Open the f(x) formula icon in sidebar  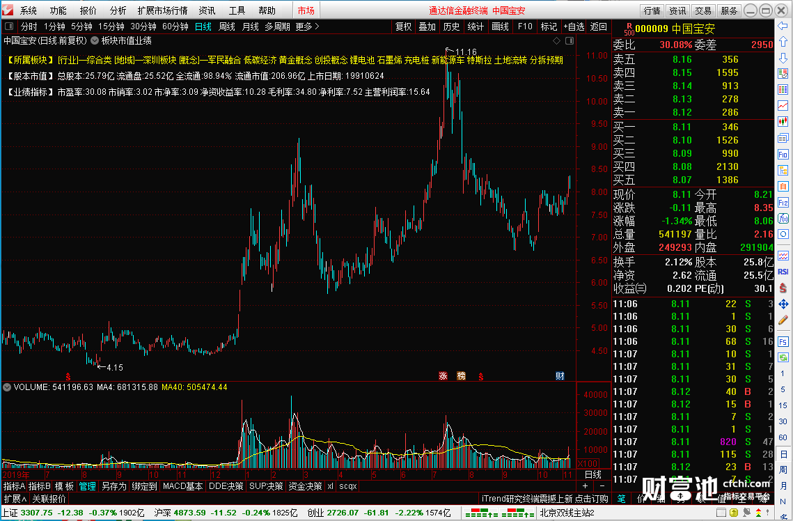tap(783, 219)
